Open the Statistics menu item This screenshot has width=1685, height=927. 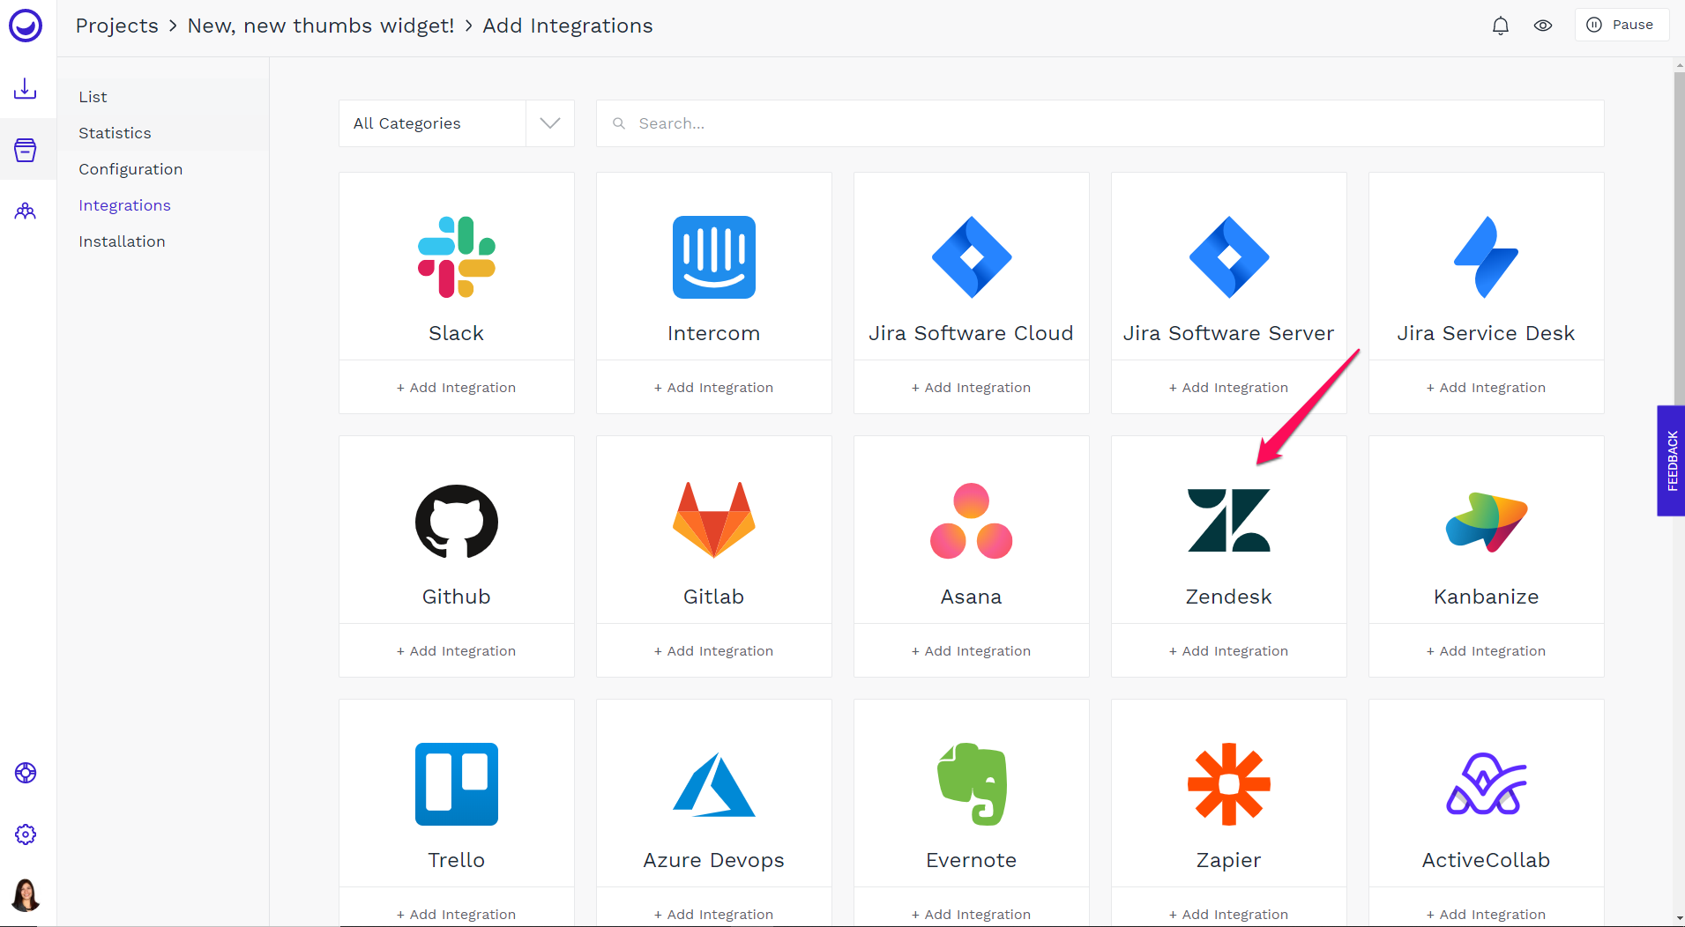click(x=163, y=133)
